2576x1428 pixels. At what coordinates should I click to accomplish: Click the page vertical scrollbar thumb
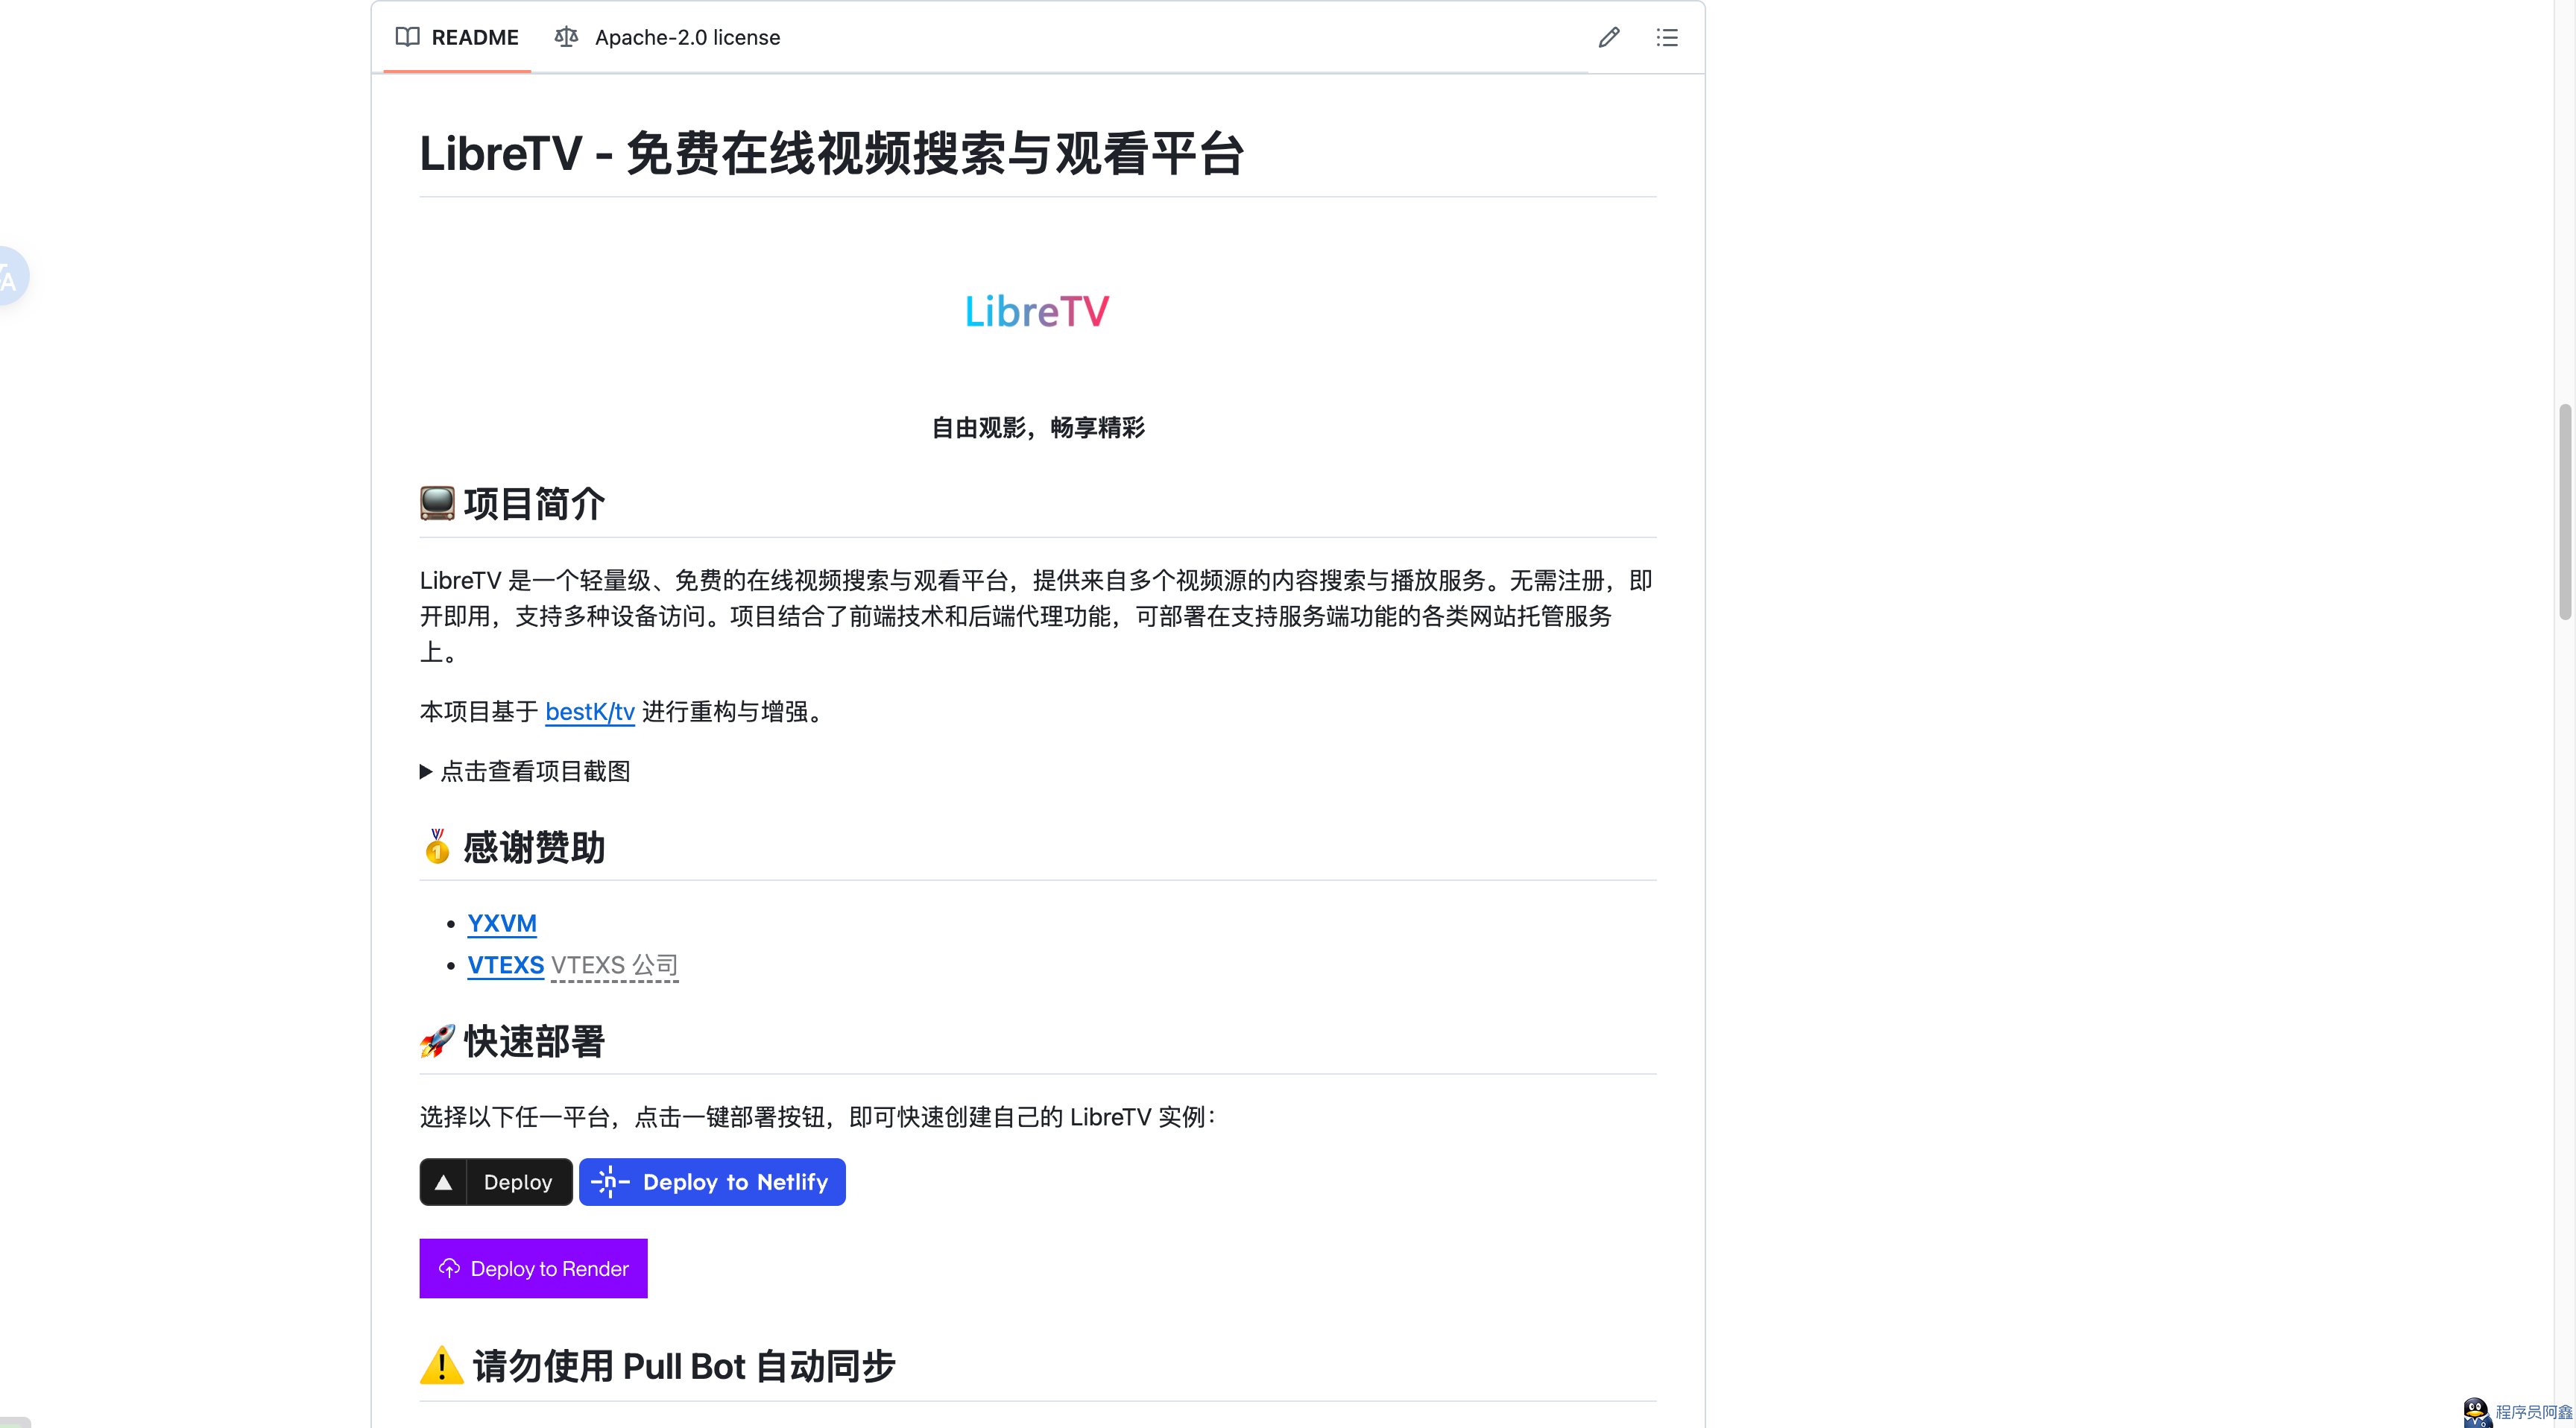(2565, 512)
